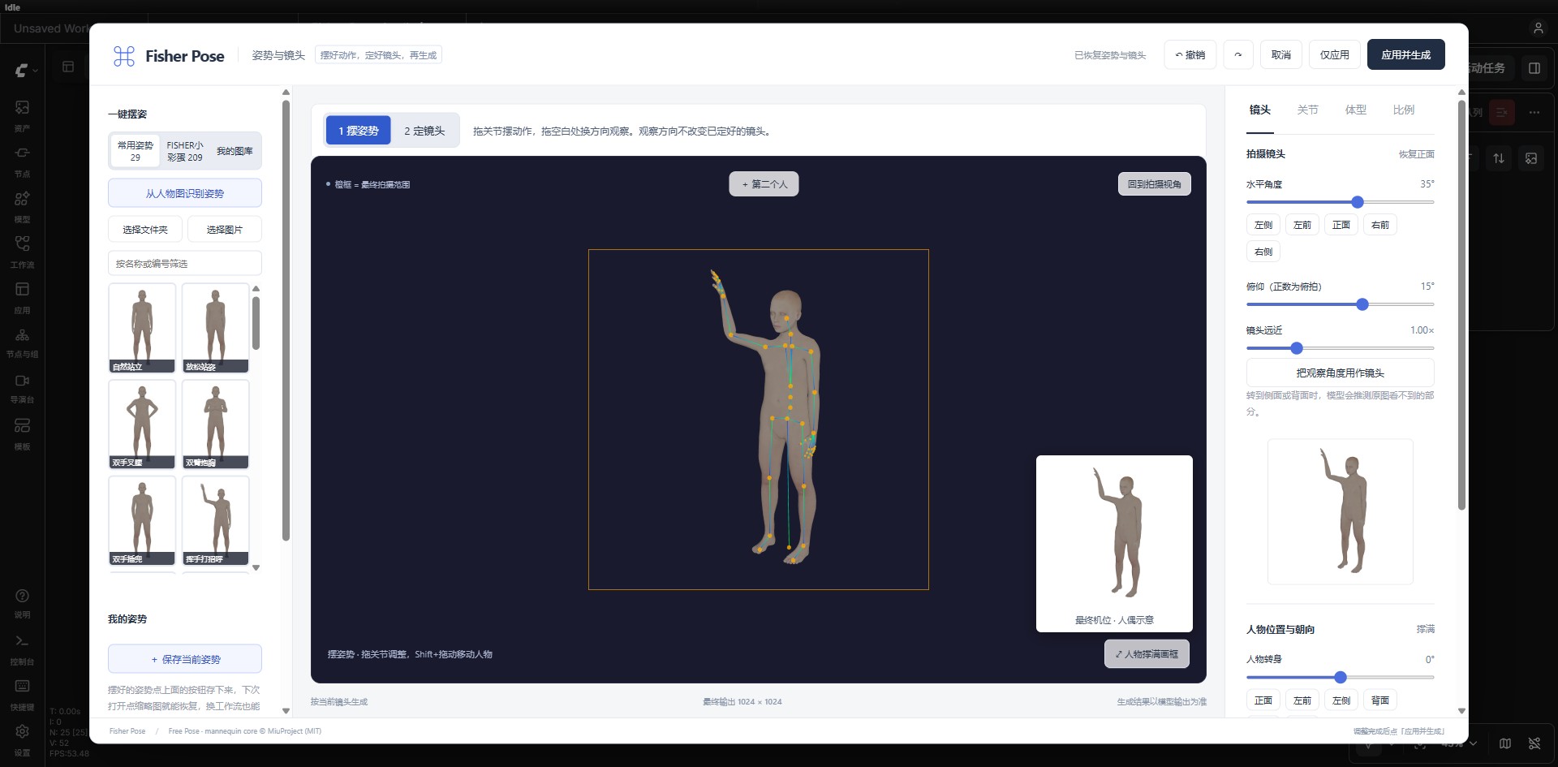Open the dropdown arrow beside the app logo
Image resolution: width=1558 pixels, height=767 pixels.
point(36,71)
